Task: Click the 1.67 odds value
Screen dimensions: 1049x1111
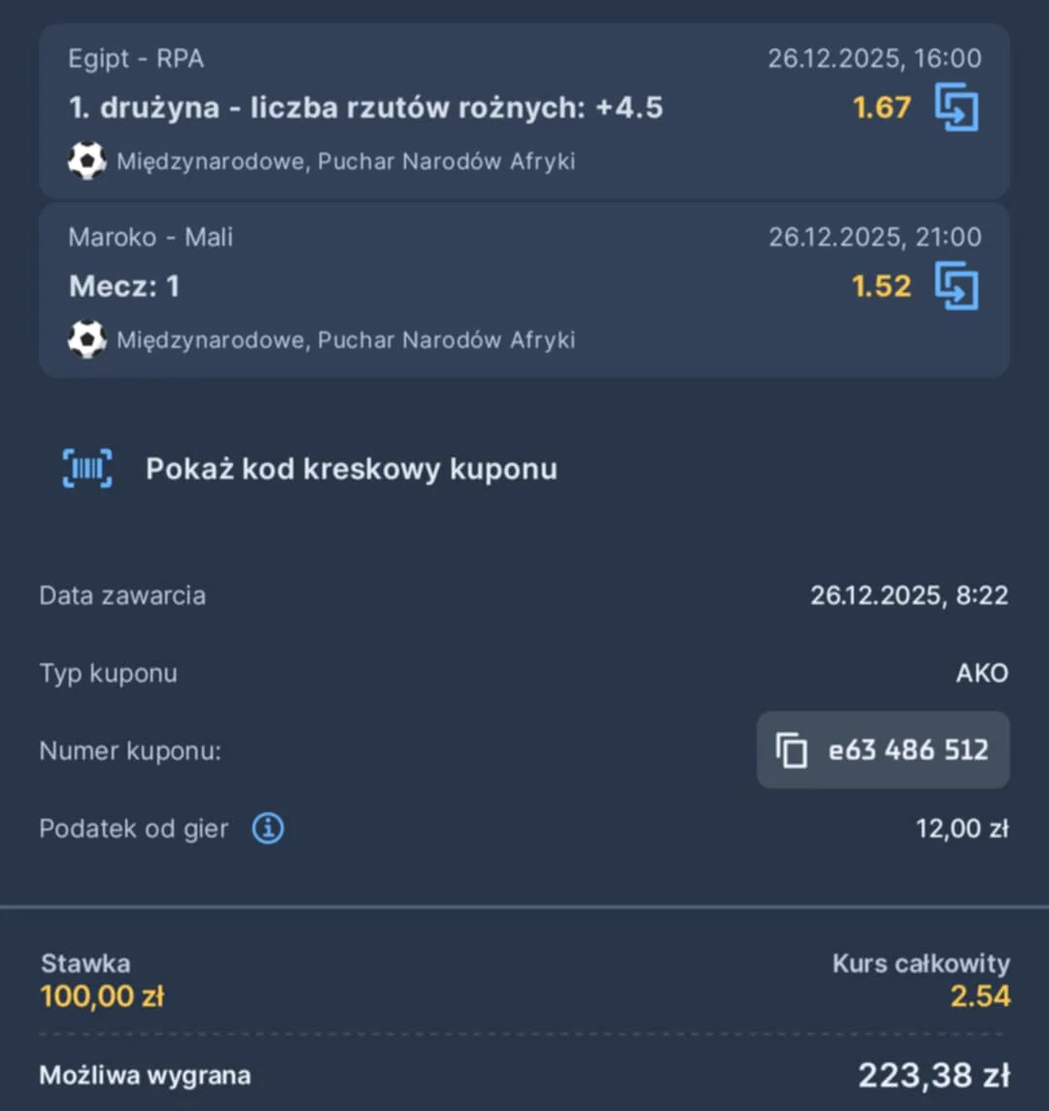Action: [x=882, y=108]
